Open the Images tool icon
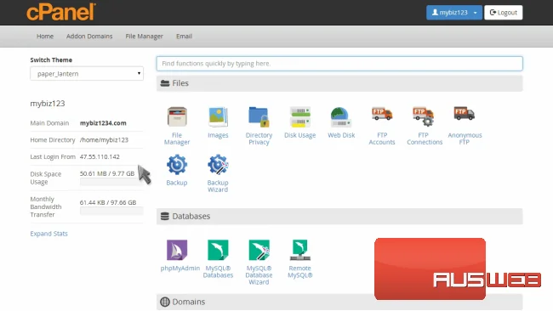The width and height of the screenshot is (553, 311). [x=218, y=116]
